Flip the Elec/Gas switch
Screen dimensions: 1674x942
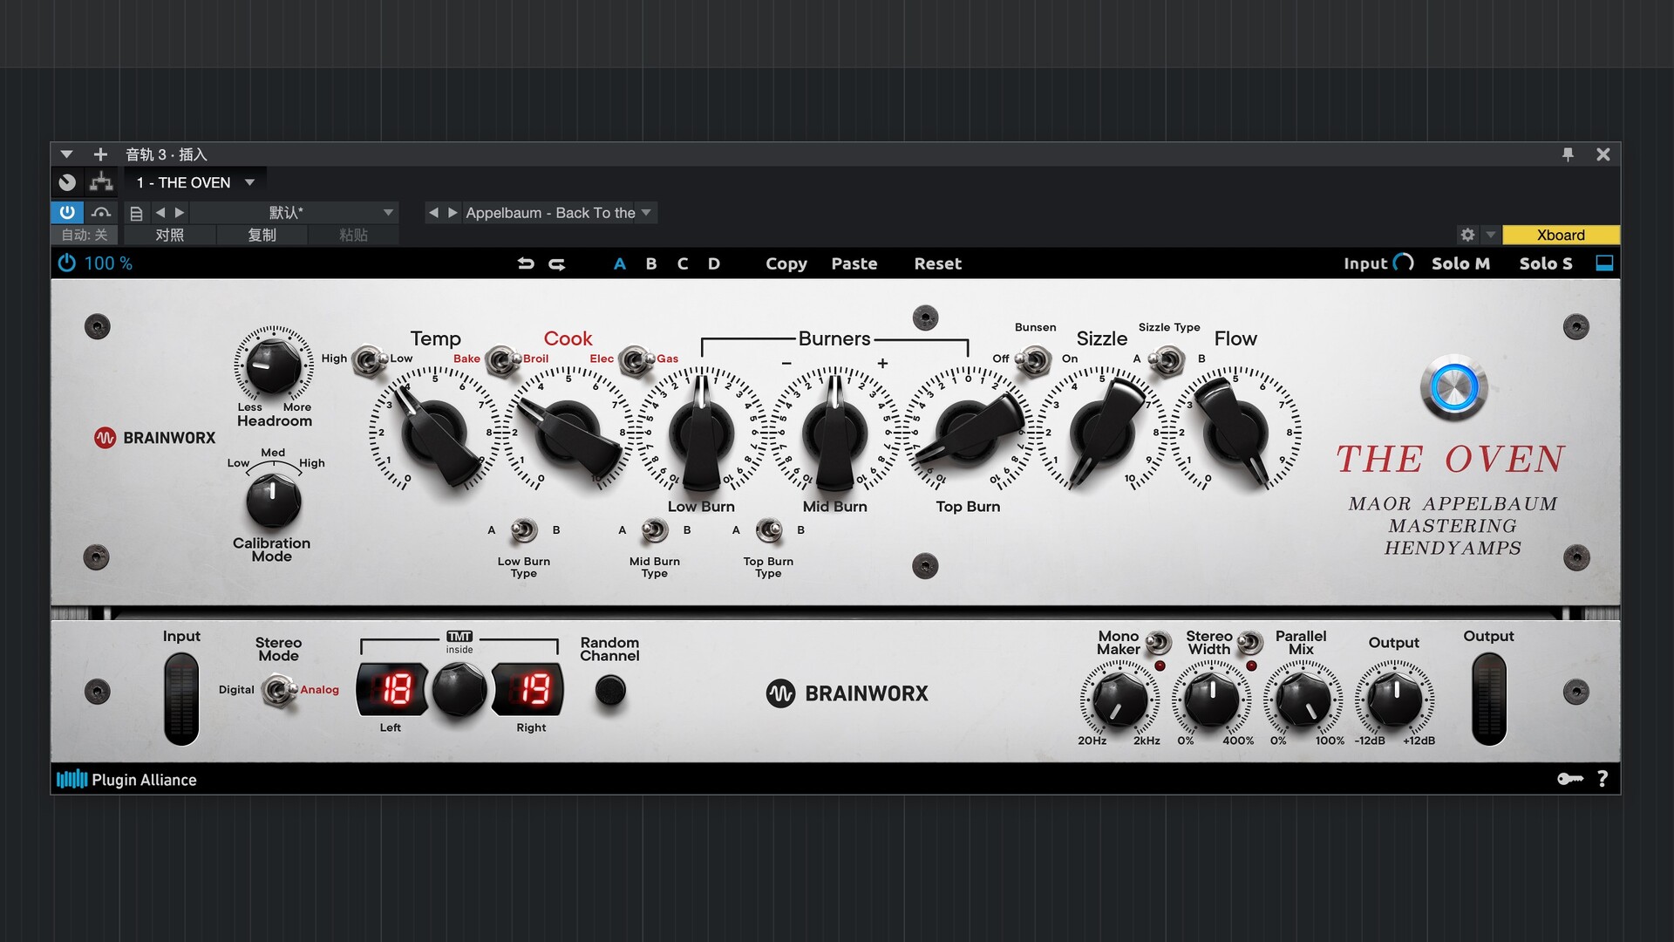636,359
